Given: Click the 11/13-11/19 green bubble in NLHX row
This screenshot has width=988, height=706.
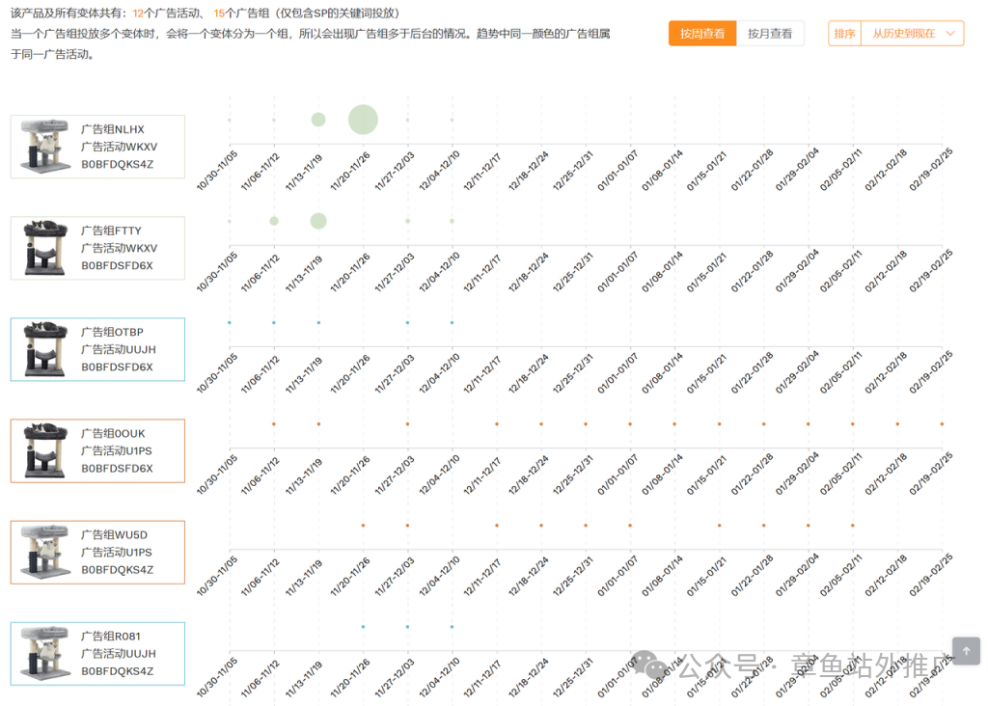Looking at the screenshot, I should [x=318, y=120].
